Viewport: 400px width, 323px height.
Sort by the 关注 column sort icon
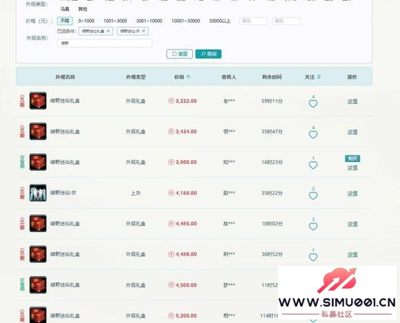point(319,76)
